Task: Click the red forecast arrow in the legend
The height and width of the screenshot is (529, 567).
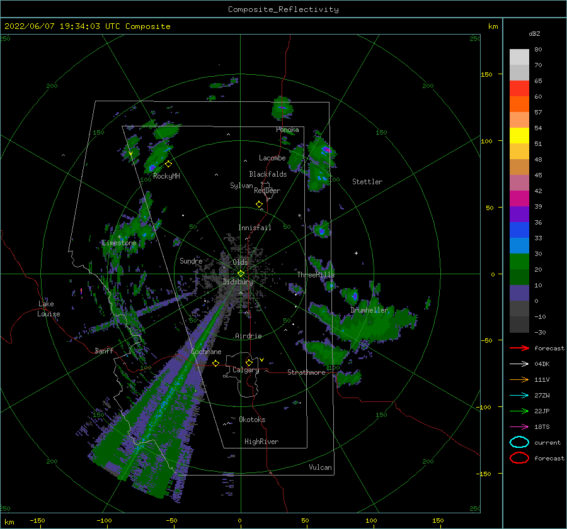Action: (x=519, y=348)
